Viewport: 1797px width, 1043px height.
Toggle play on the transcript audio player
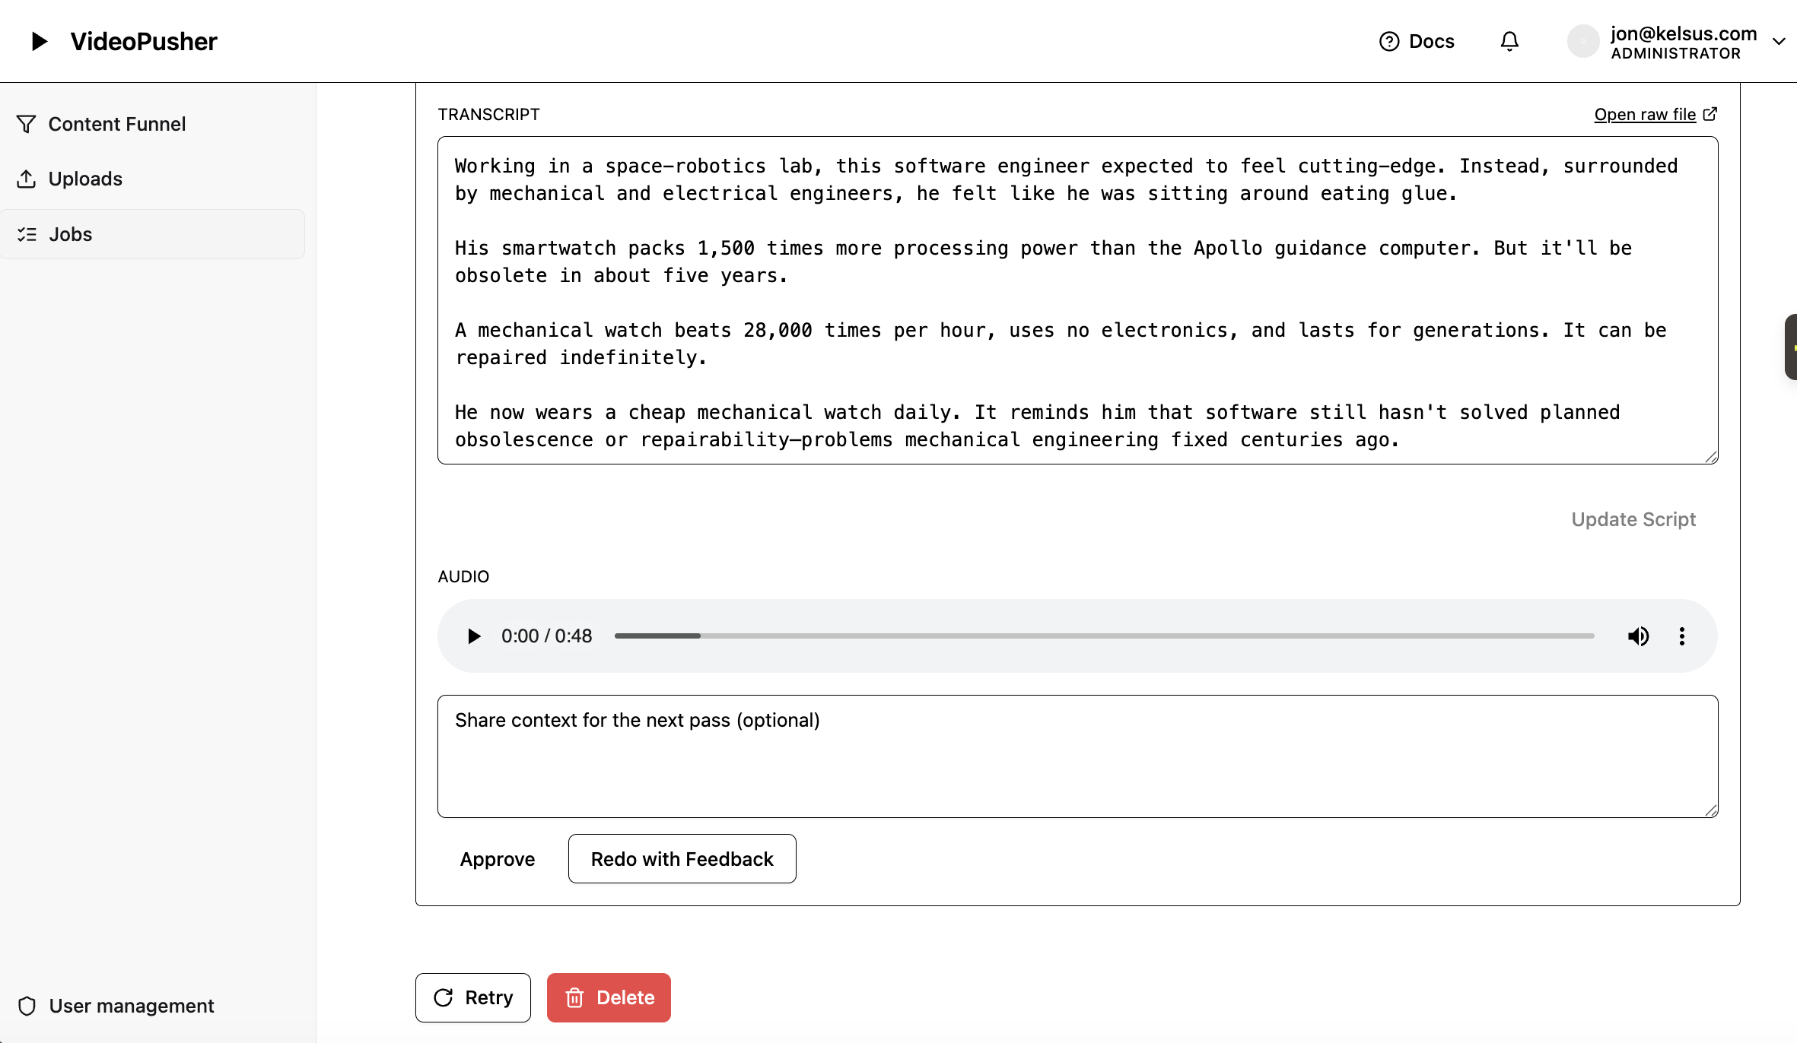point(474,636)
